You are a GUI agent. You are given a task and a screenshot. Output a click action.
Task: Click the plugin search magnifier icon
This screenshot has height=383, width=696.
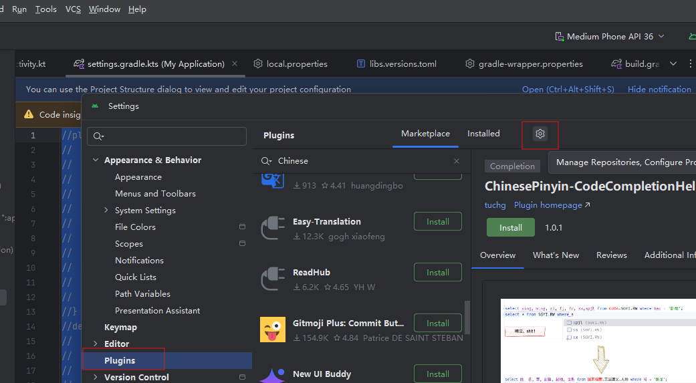(266, 161)
